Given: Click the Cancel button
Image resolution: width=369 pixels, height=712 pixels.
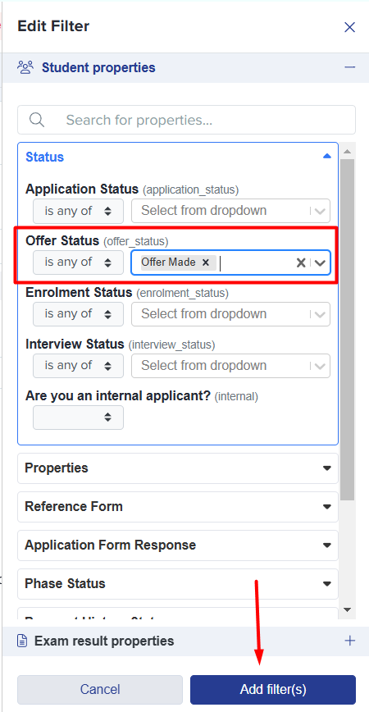Looking at the screenshot, I should click(100, 690).
